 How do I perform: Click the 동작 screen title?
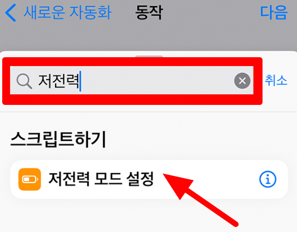149,12
